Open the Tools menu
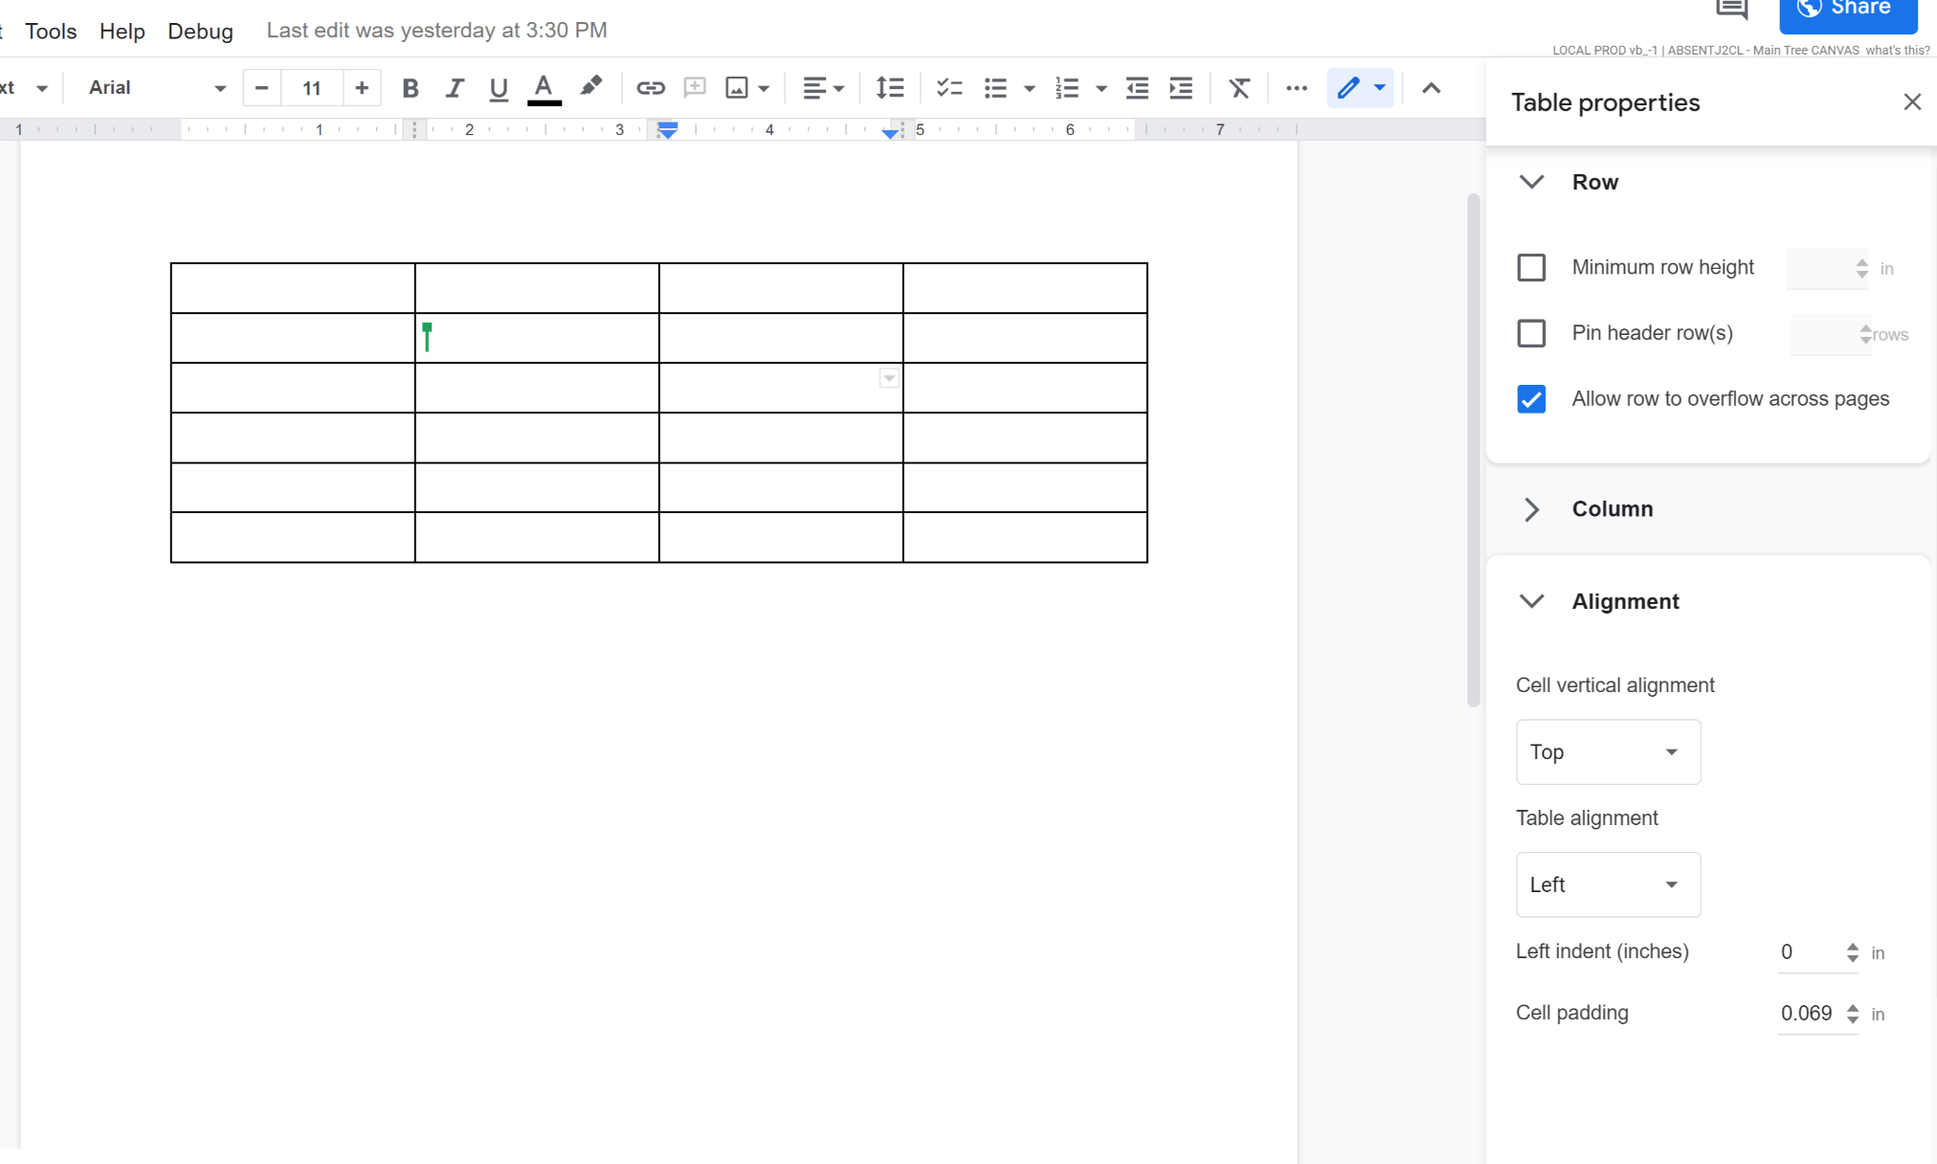The height and width of the screenshot is (1164, 1937). point(51,31)
